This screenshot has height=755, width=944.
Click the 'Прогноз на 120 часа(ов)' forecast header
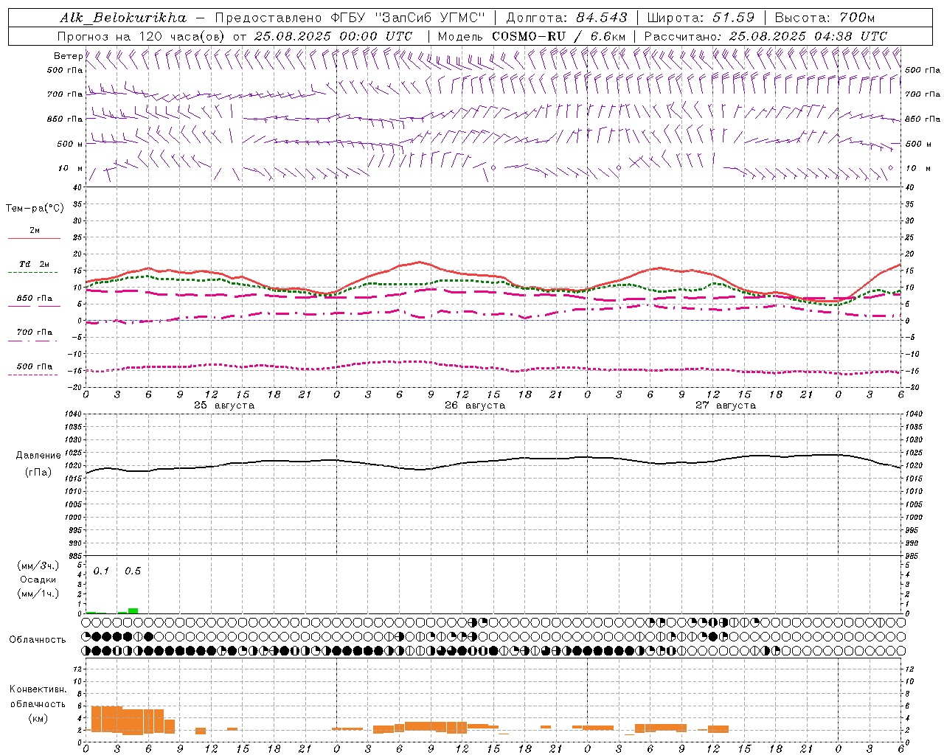[142, 36]
